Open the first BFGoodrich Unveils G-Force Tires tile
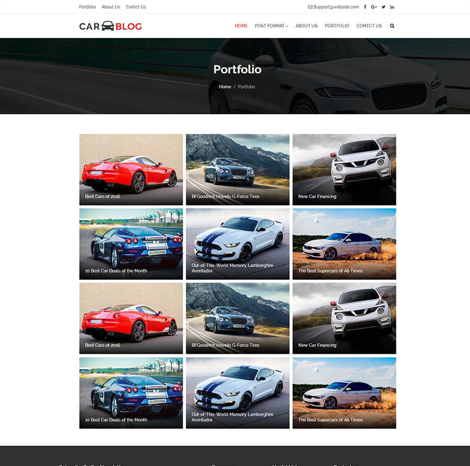 point(238,170)
